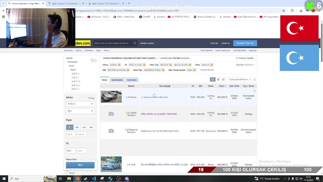The image size is (323, 182).
Task: Switch to classic table view icon
Action: click(213, 80)
